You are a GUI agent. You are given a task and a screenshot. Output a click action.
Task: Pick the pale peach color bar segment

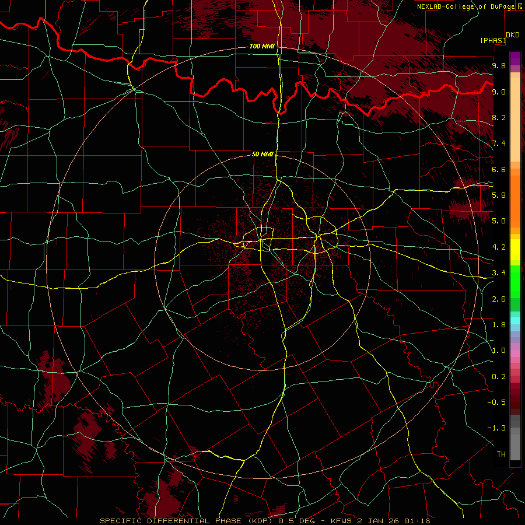pyautogui.click(x=515, y=120)
